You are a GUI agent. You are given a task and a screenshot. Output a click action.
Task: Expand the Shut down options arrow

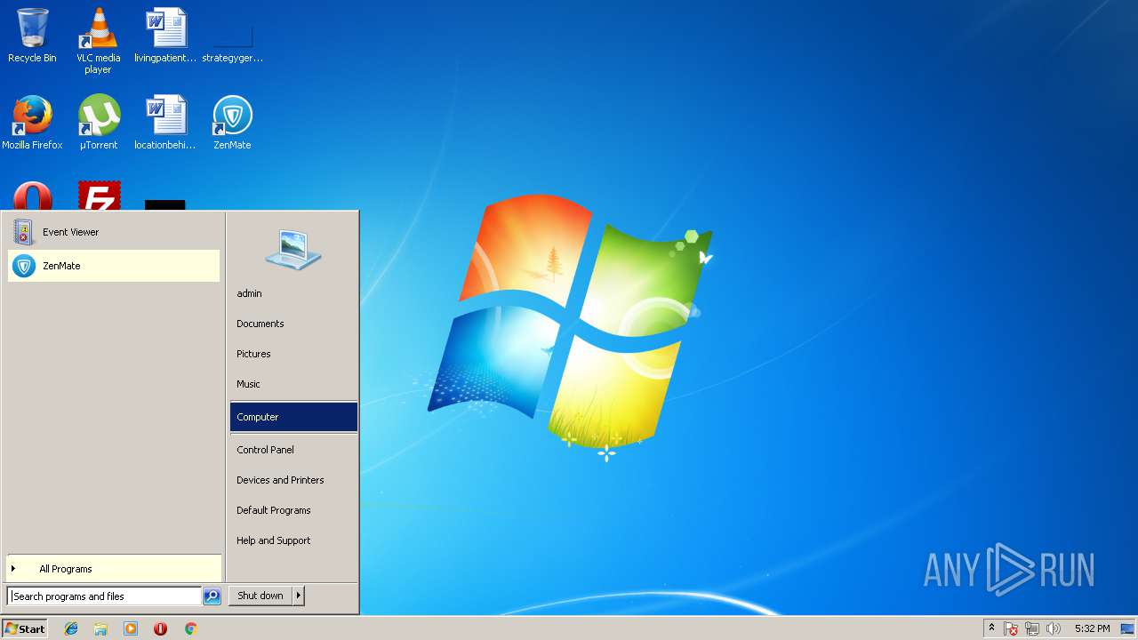(x=299, y=596)
